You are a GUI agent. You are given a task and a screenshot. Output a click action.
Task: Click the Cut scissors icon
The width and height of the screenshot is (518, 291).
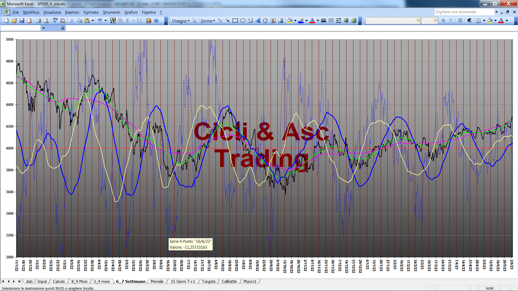click(72, 20)
